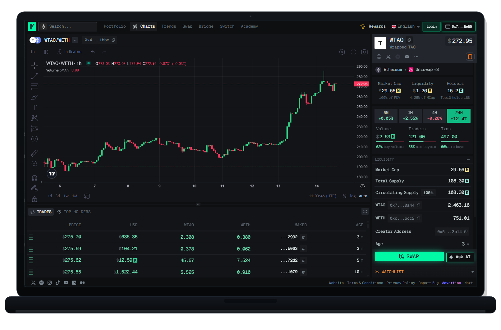Image resolution: width=501 pixels, height=330 pixels.
Task: Open the 0x7...EeE5 wallet button
Action: (x=459, y=27)
